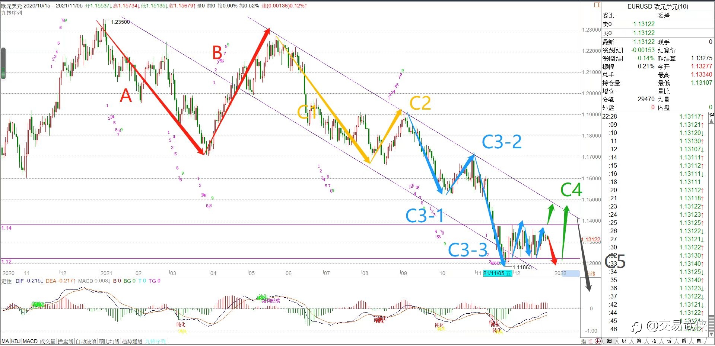The height and width of the screenshot is (346, 715).
Task: Click the 1.11863 low price label
Action: (522, 267)
